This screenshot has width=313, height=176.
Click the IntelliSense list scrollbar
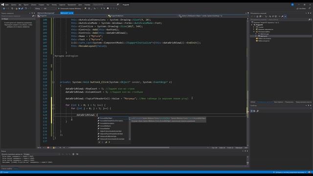130,129
